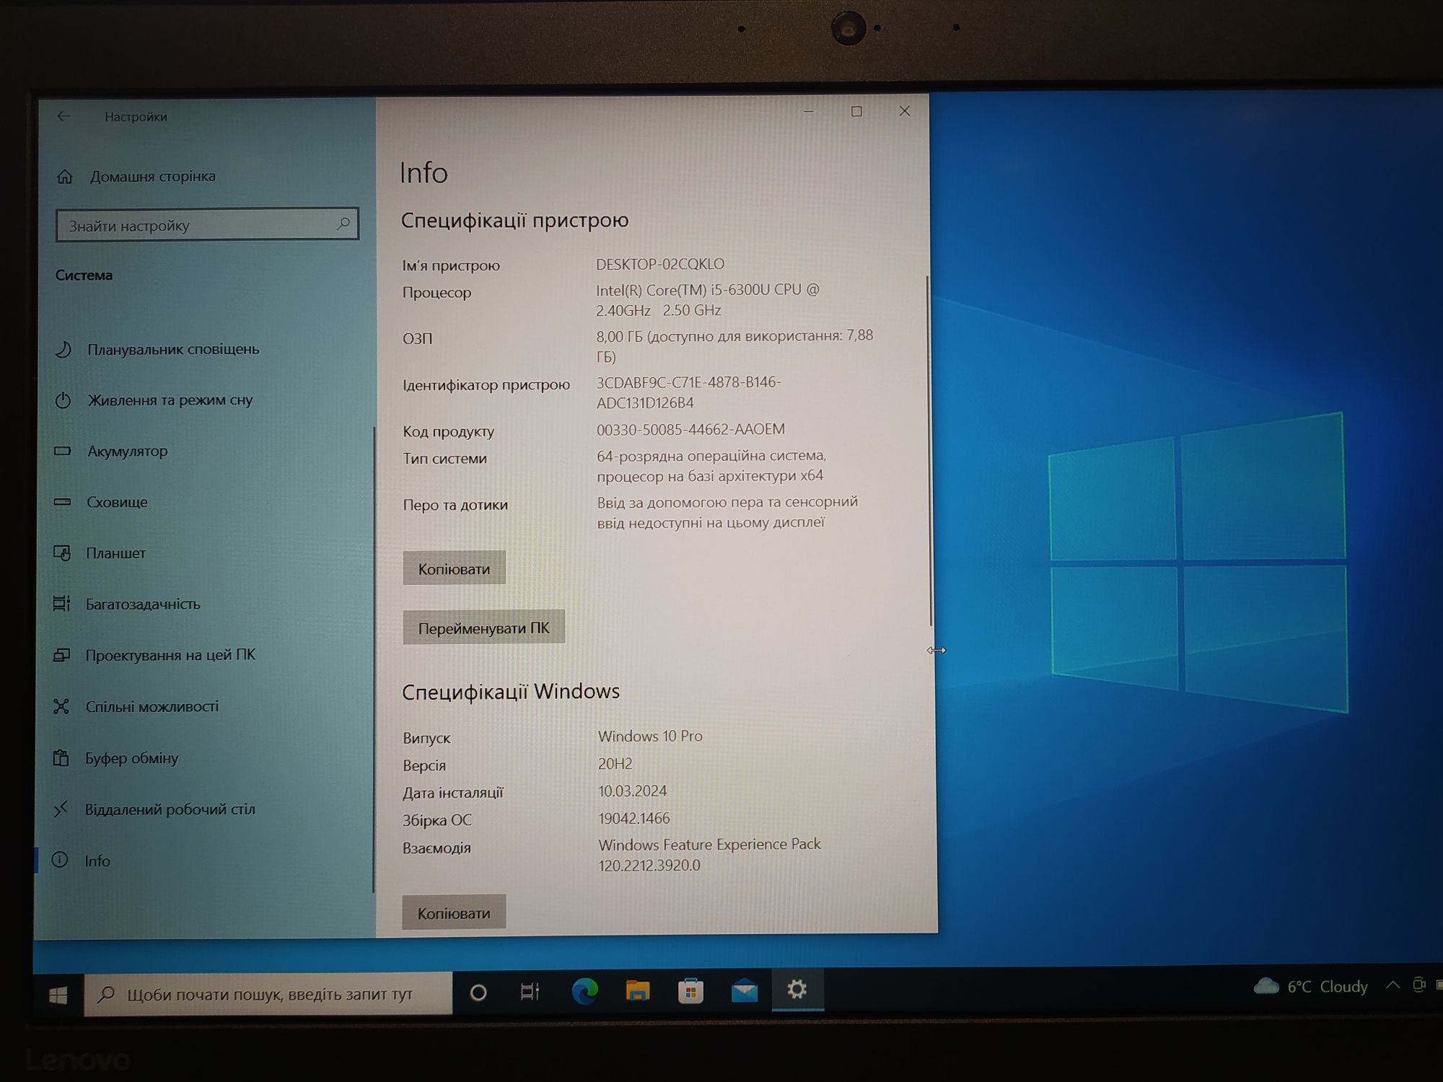Viewport: 1443px width, 1082px height.
Task: Click the Знайти настройку search field
Action: pyautogui.click(x=207, y=225)
